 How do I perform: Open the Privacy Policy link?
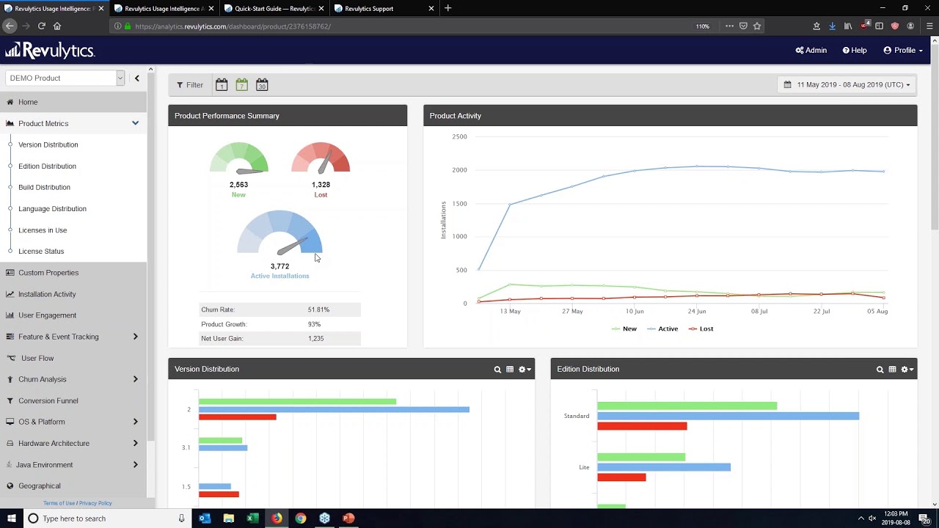(x=95, y=503)
